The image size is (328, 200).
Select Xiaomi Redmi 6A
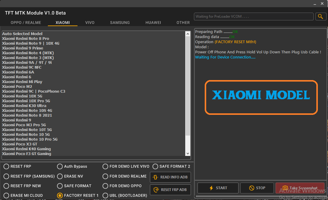pos(18,72)
